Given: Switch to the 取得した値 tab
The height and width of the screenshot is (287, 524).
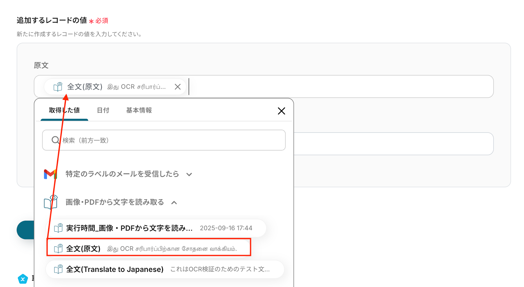Looking at the screenshot, I should (64, 111).
